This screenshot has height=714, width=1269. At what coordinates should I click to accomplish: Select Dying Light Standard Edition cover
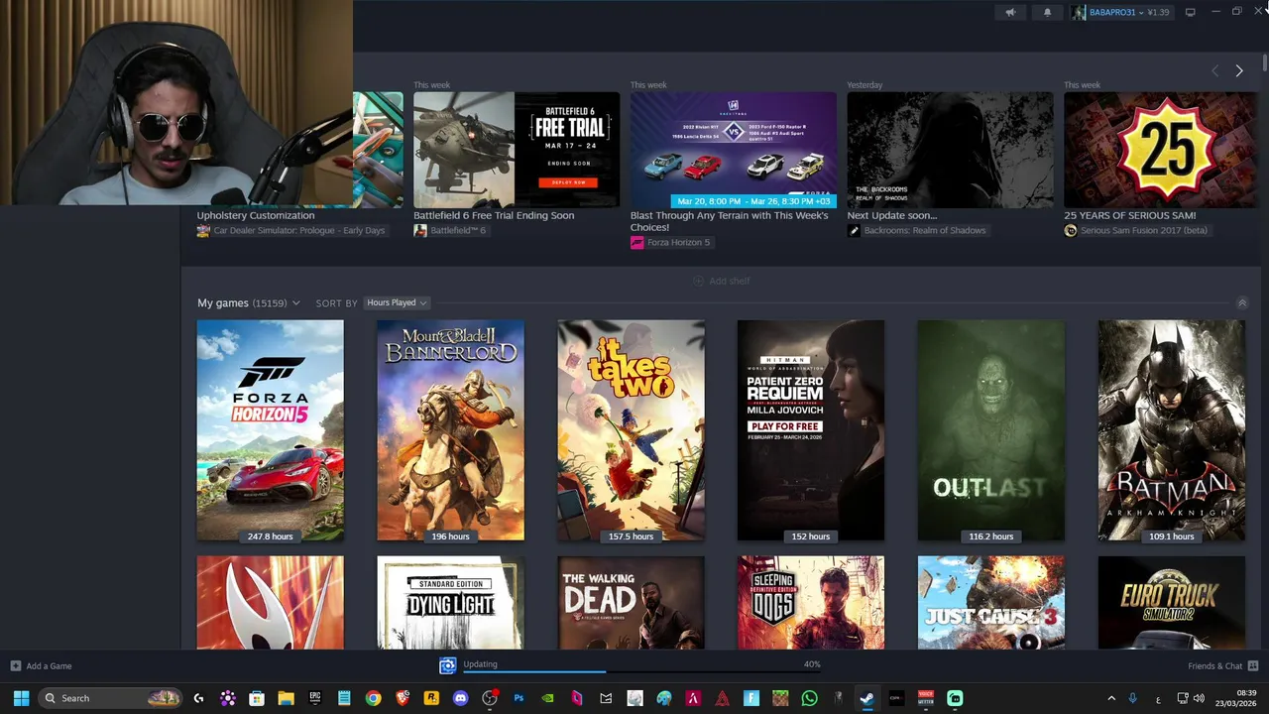coord(450,603)
